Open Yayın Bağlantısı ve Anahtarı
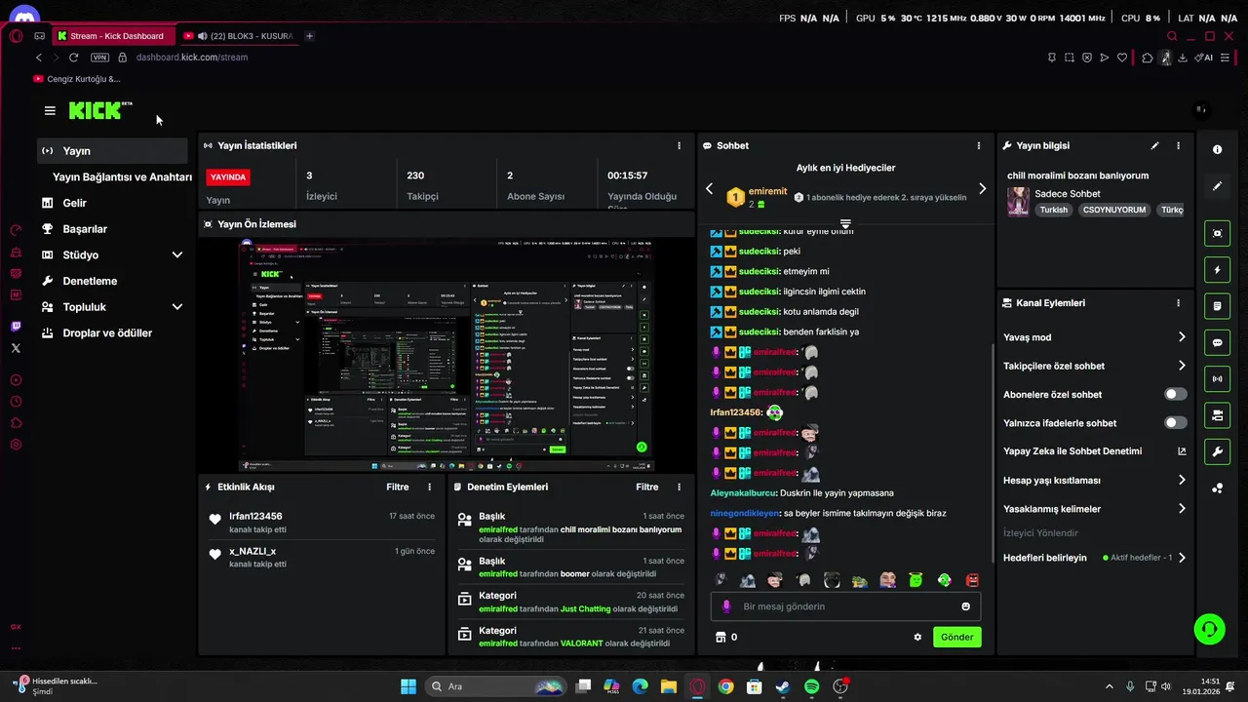The height and width of the screenshot is (702, 1248). 122,177
